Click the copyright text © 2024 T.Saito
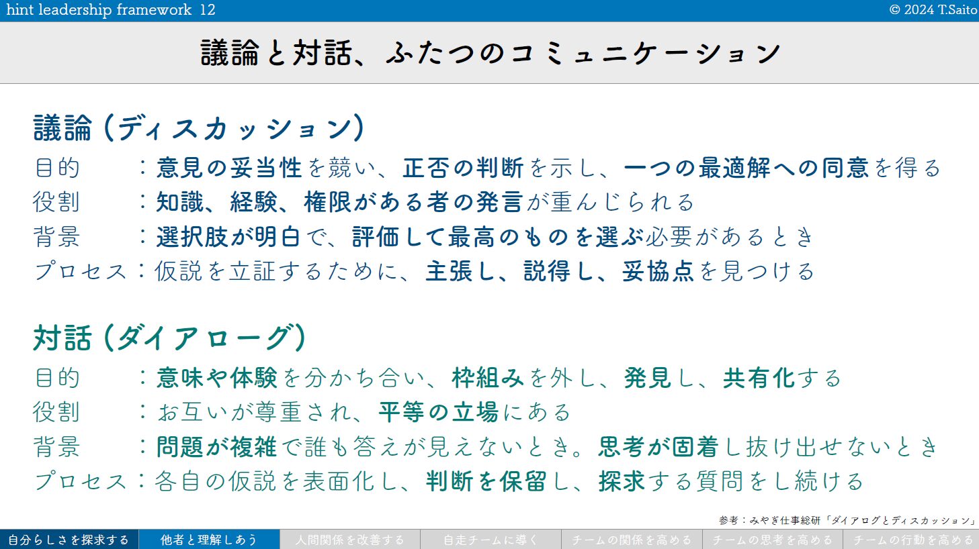The image size is (979, 549). click(x=933, y=9)
